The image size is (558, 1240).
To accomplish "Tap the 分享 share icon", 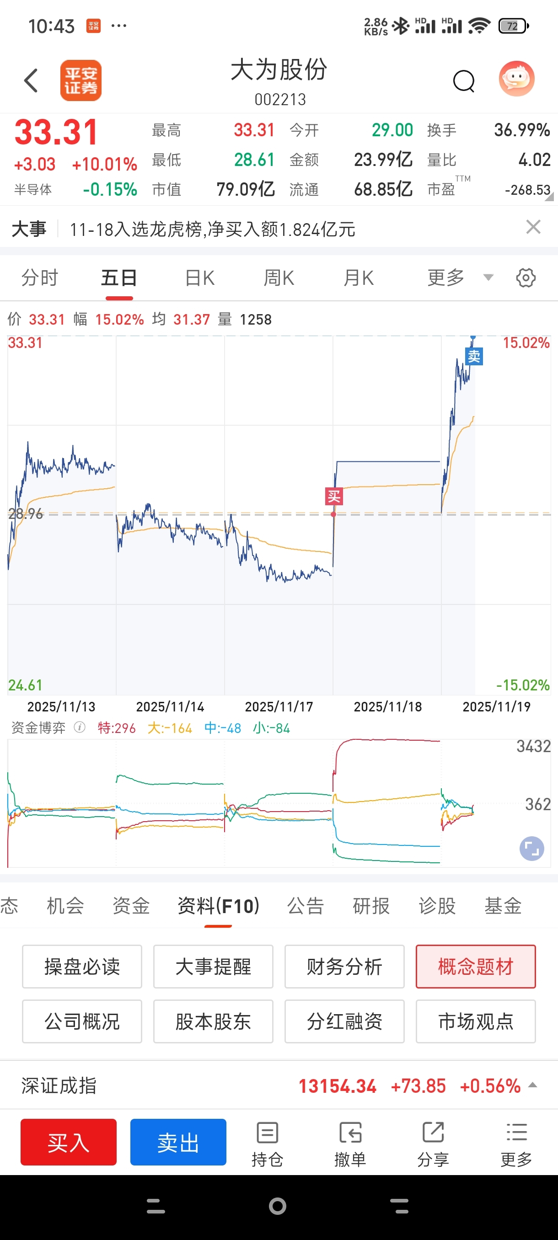I will (433, 1143).
